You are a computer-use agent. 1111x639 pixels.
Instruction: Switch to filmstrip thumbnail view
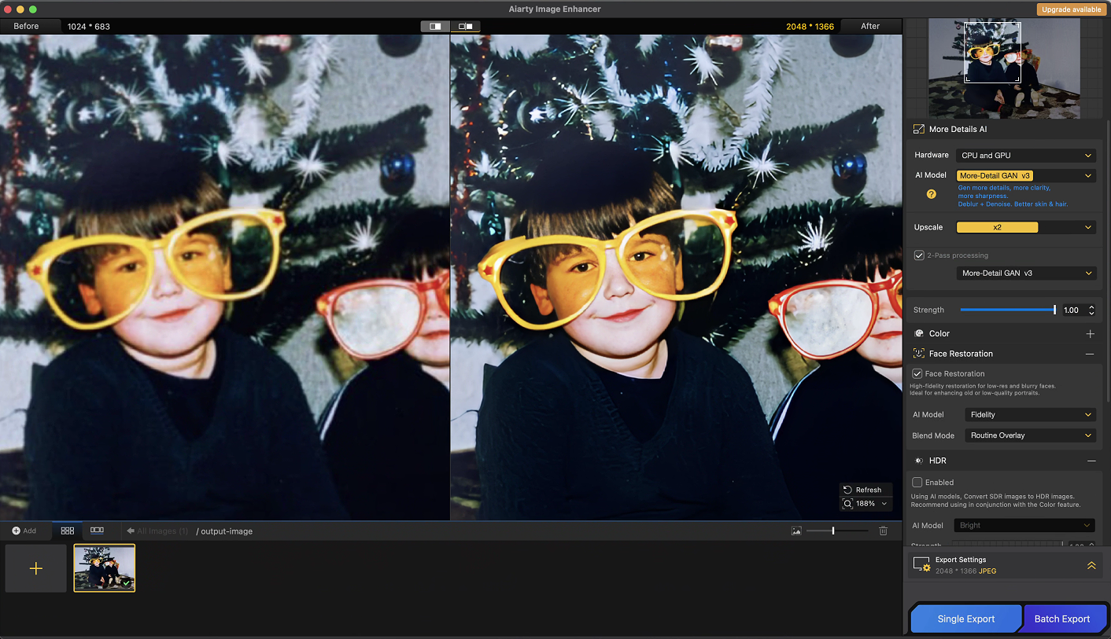(98, 531)
